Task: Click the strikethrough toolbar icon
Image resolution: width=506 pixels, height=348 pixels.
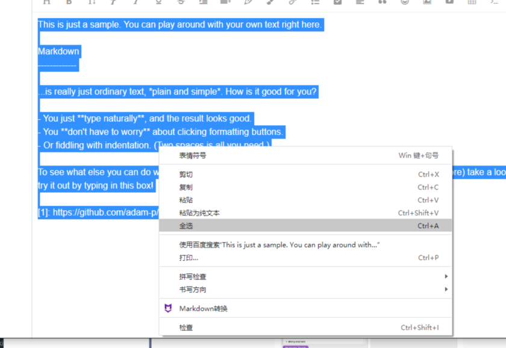Action: 181,2
